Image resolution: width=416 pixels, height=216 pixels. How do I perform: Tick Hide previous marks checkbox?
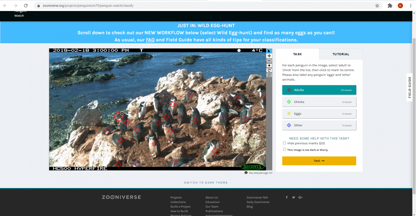click(x=285, y=143)
